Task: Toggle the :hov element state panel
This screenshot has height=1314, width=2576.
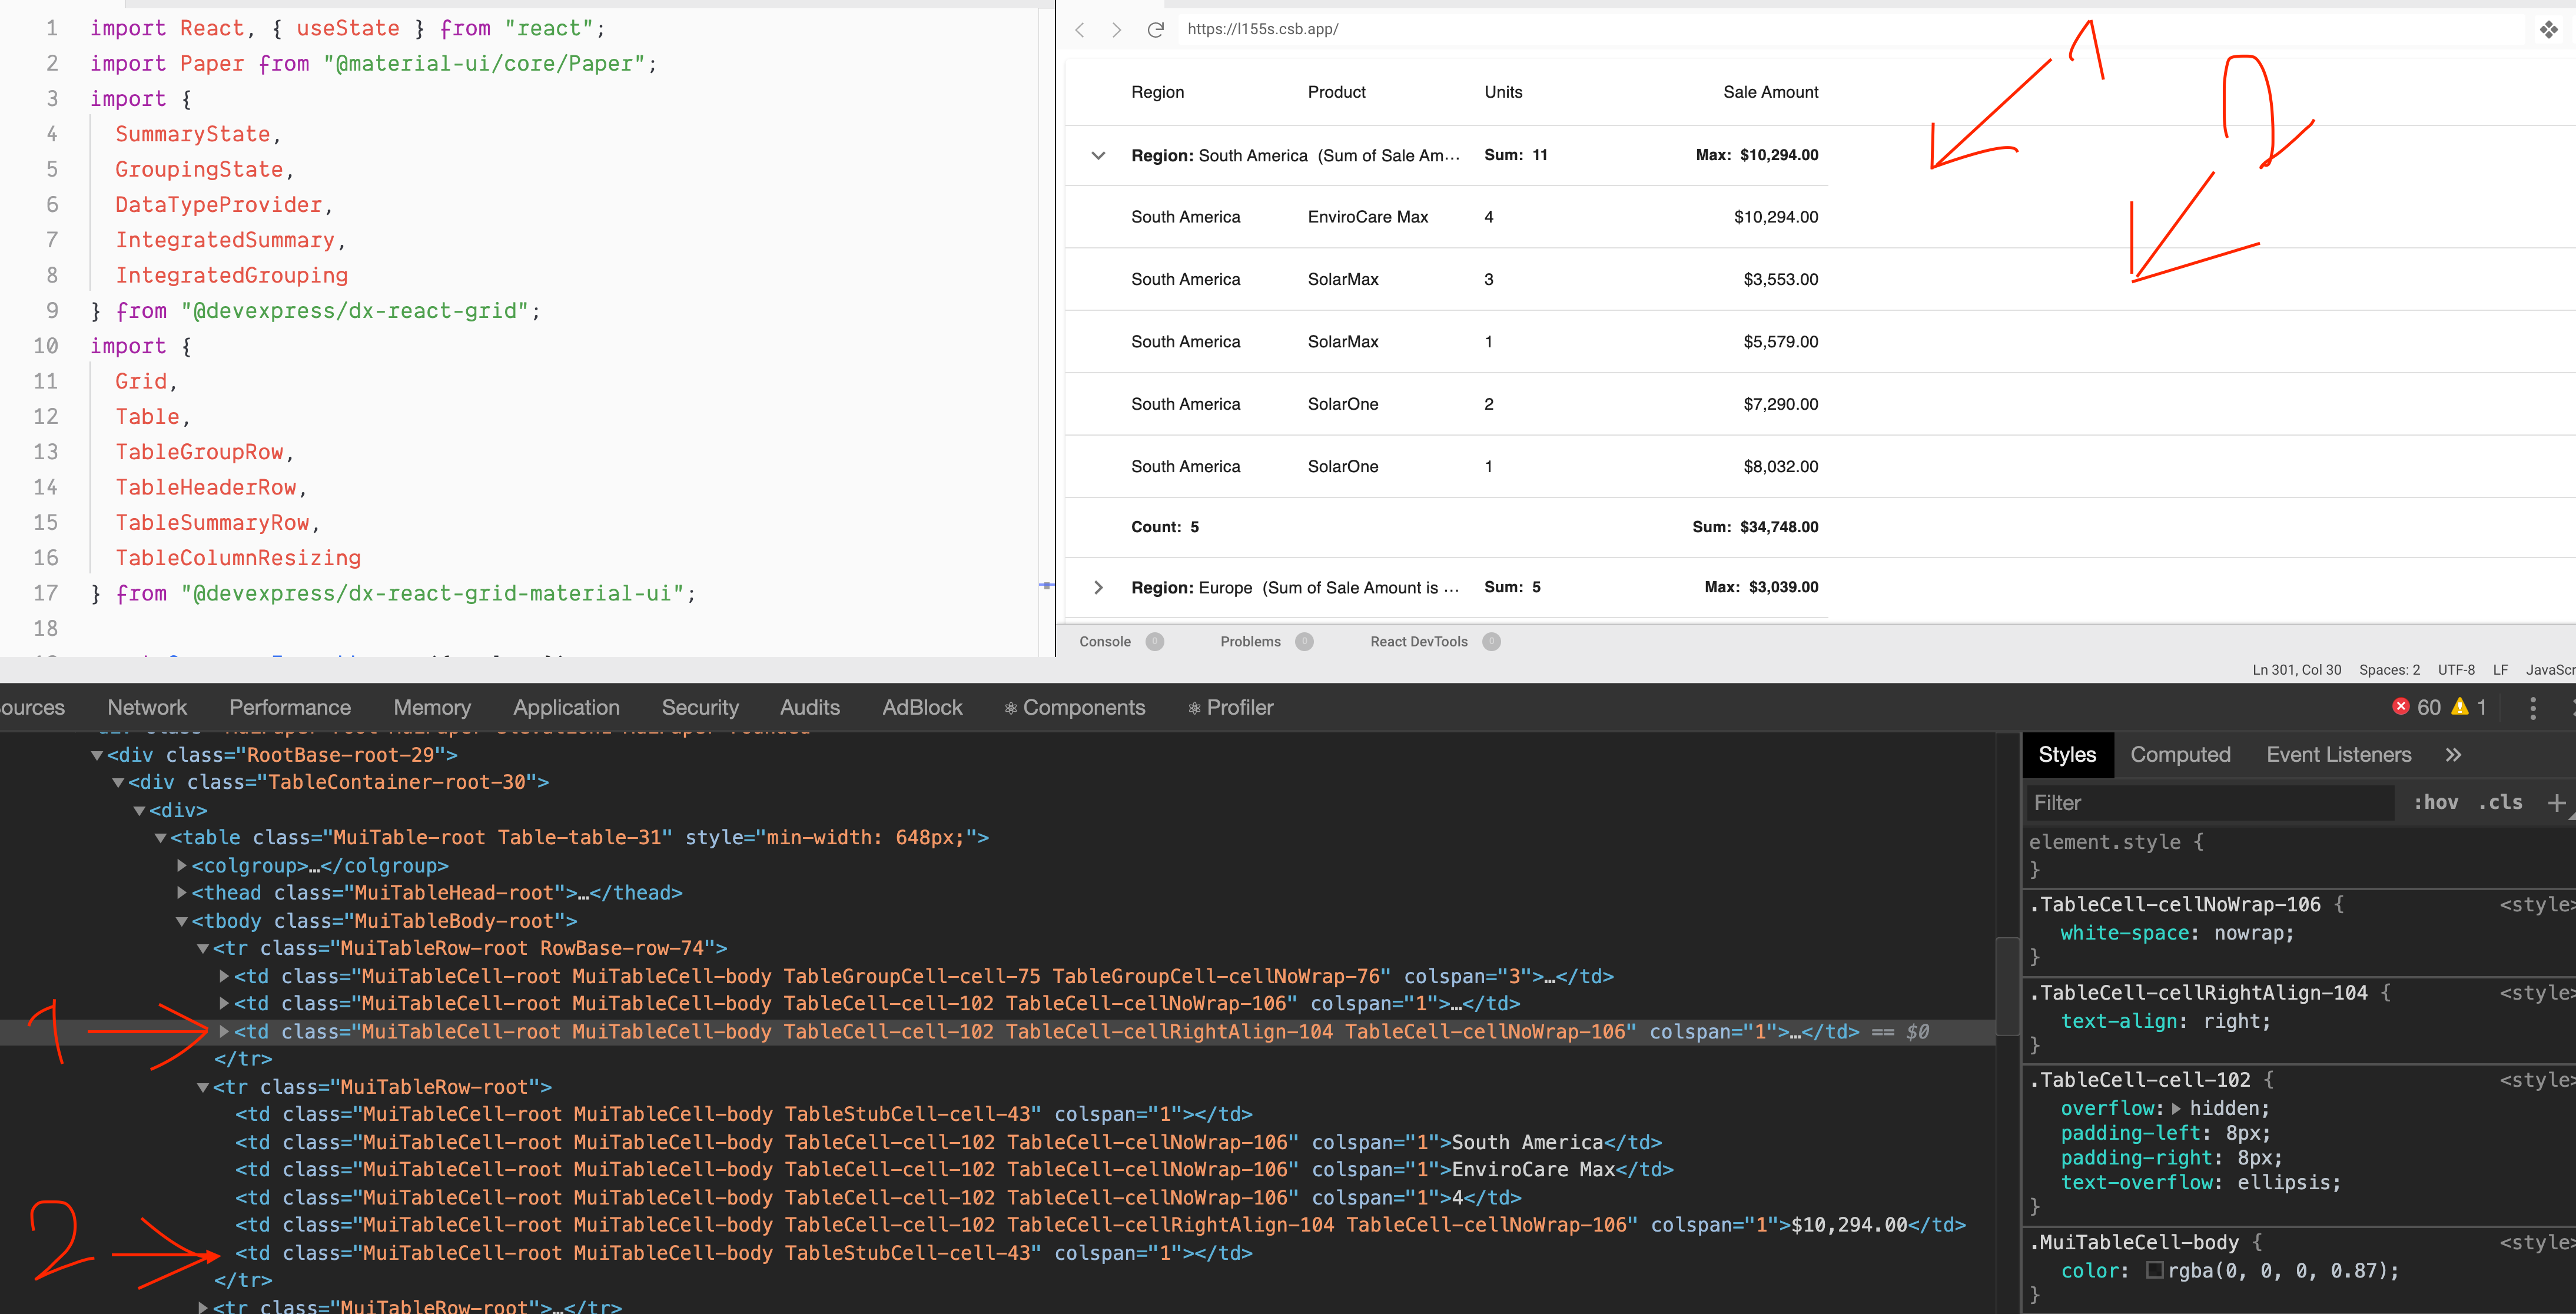Action: coord(2437,802)
